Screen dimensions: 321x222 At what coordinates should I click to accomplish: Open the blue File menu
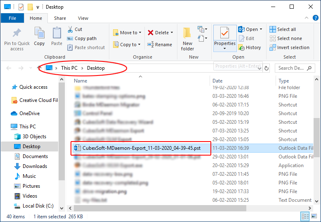coord(12,18)
